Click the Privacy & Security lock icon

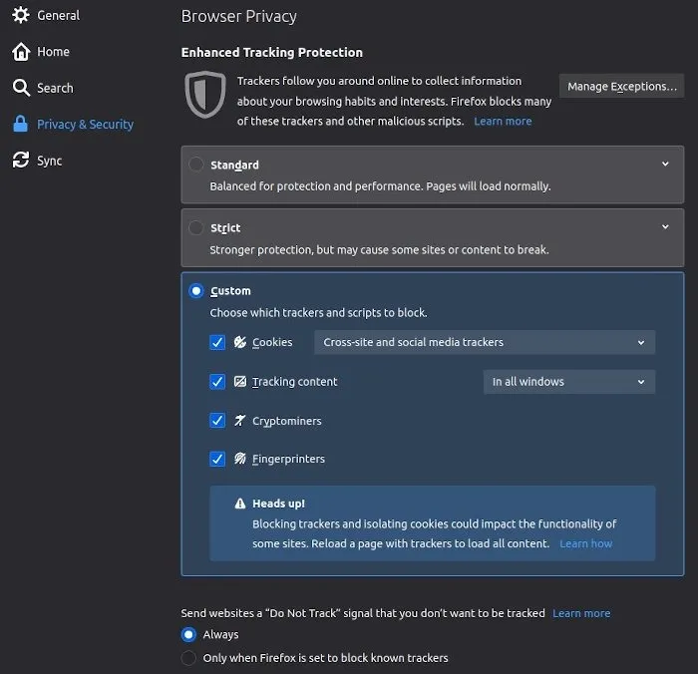click(21, 124)
